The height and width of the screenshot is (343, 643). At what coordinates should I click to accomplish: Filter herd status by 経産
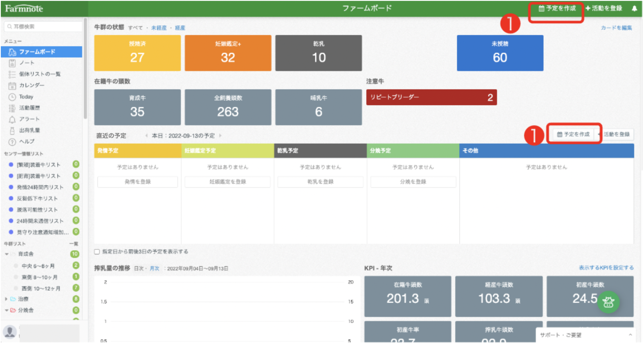pyautogui.click(x=180, y=28)
